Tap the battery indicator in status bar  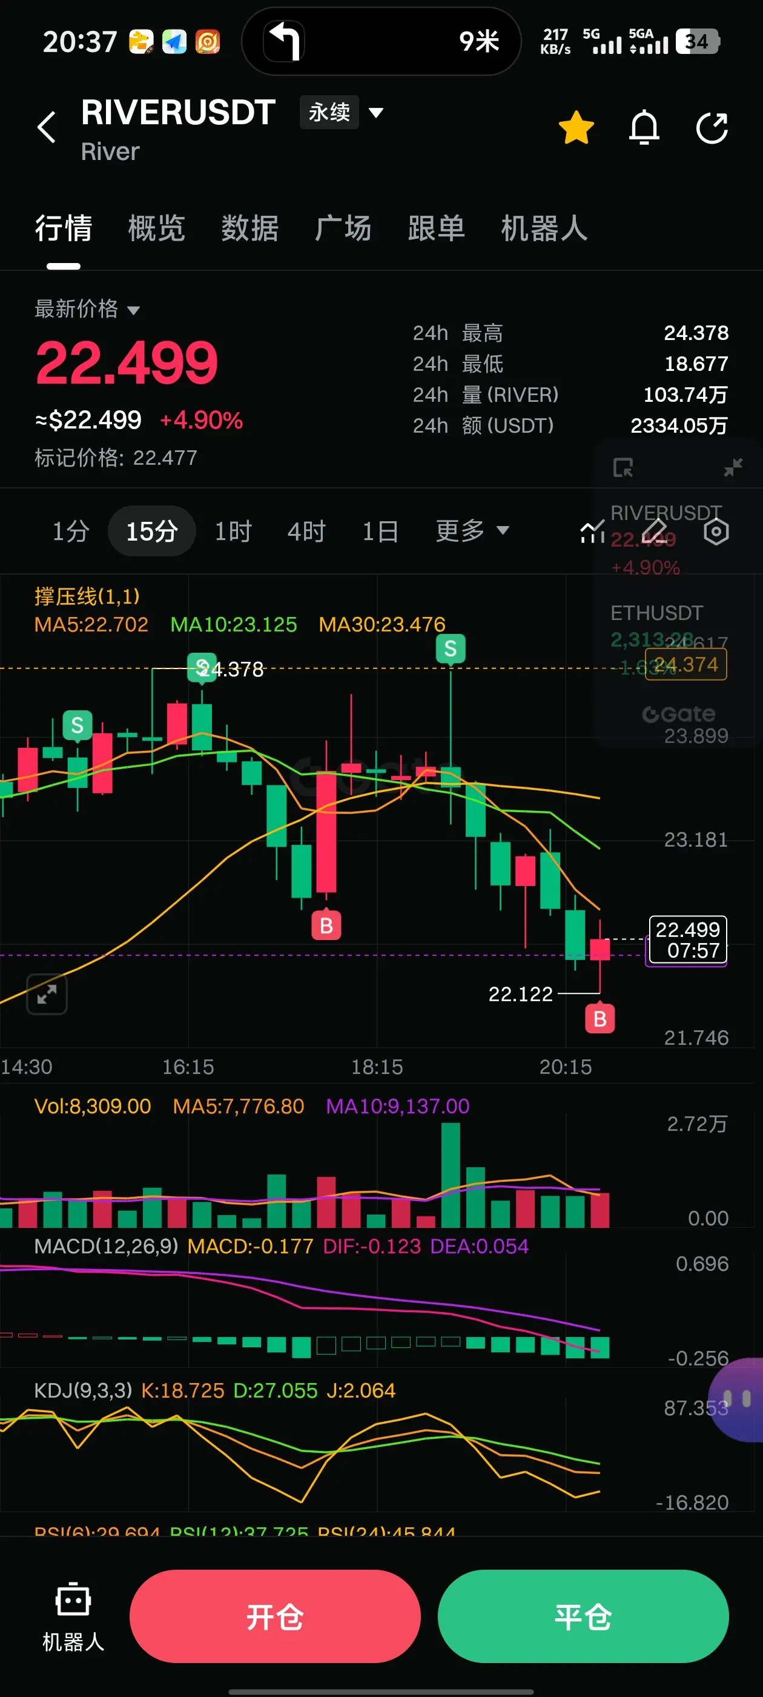pos(698,41)
